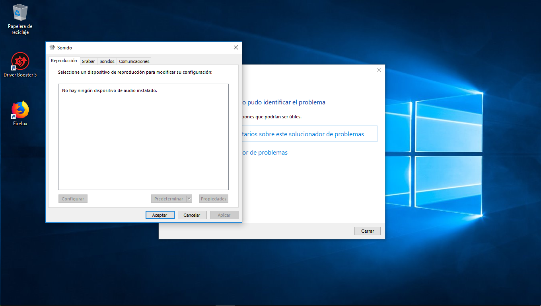
Task: Click the feedback link about this solucionador de problemas
Action: tap(309, 134)
